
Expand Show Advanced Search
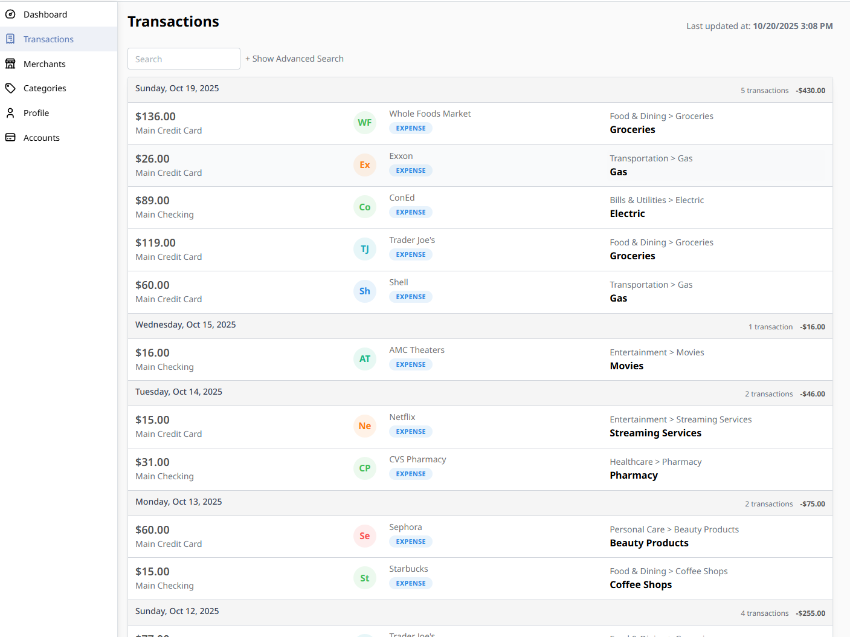[x=294, y=59]
